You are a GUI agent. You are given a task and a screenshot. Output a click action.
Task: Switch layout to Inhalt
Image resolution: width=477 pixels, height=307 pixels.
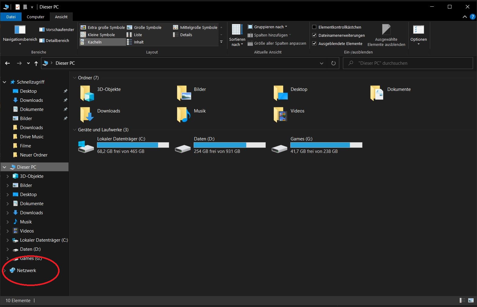[x=135, y=42]
